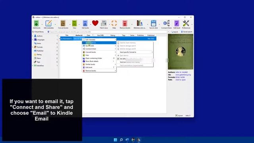254x143 pixels.
Task: Open the Get books toolbar icon
Action: pos(85,23)
